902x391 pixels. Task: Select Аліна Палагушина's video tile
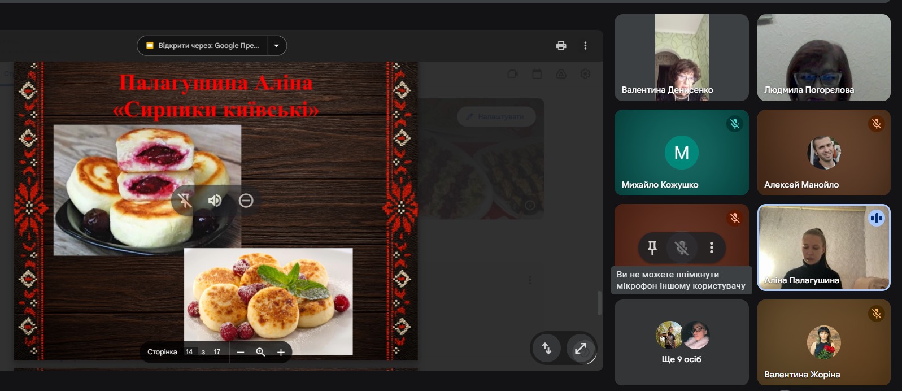pyautogui.click(x=823, y=247)
